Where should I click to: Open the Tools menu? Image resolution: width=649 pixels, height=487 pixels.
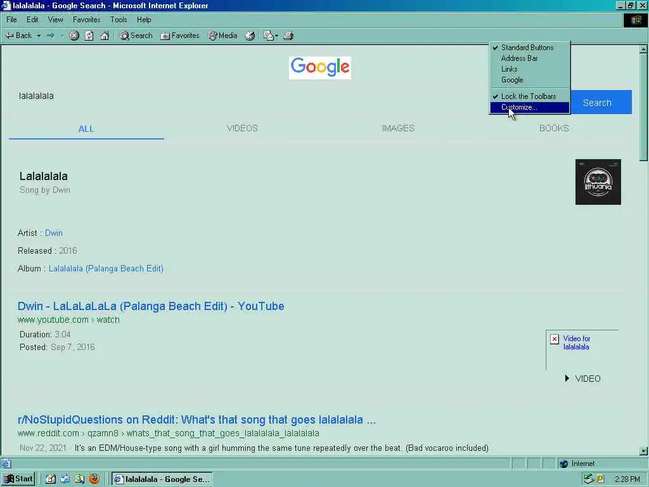pos(119,20)
